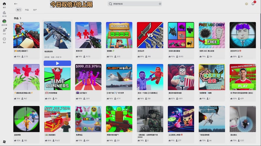Open the More ellipsis sidebar icon

pos(4,39)
